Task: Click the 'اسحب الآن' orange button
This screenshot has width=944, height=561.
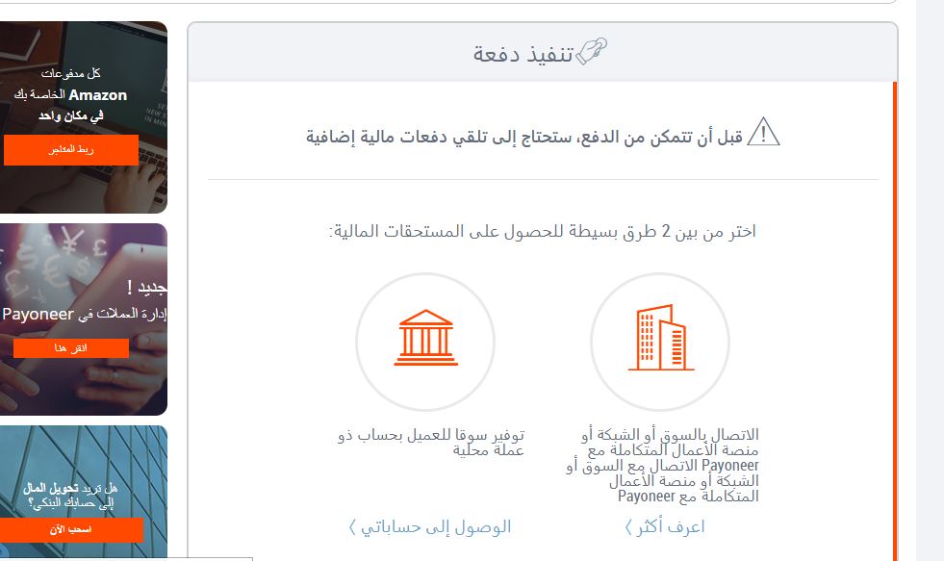Action: (71, 529)
